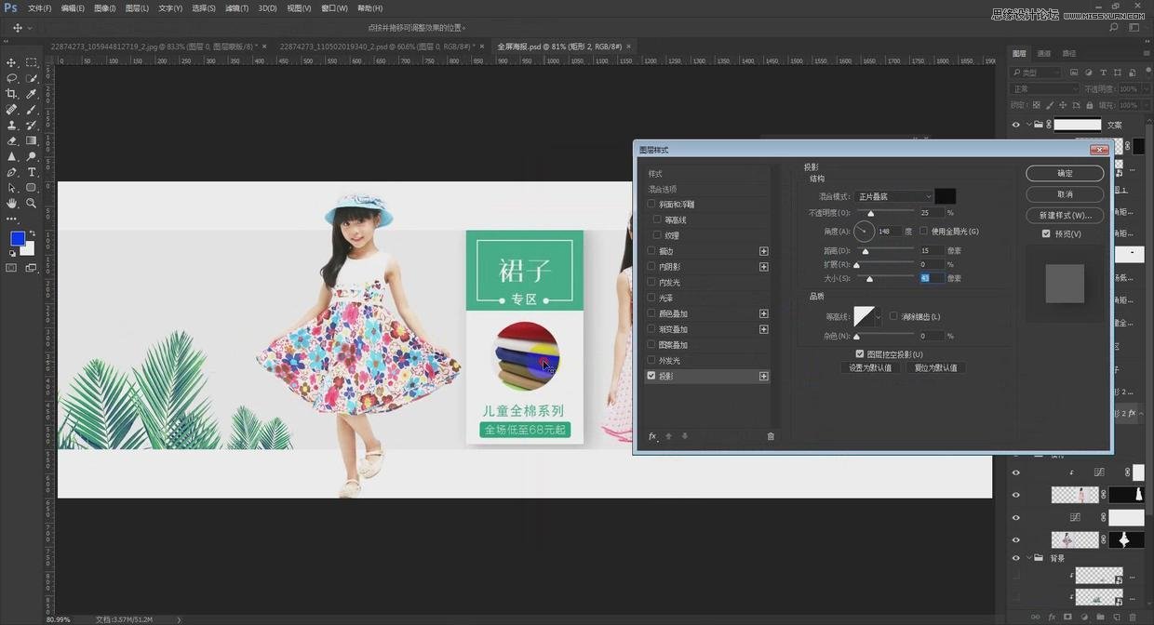Open the 滤镜(T) menu
This screenshot has height=625, width=1154.
[x=237, y=8]
